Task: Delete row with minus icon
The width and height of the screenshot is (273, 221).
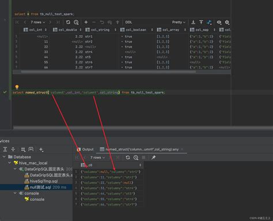Action: [94, 22]
